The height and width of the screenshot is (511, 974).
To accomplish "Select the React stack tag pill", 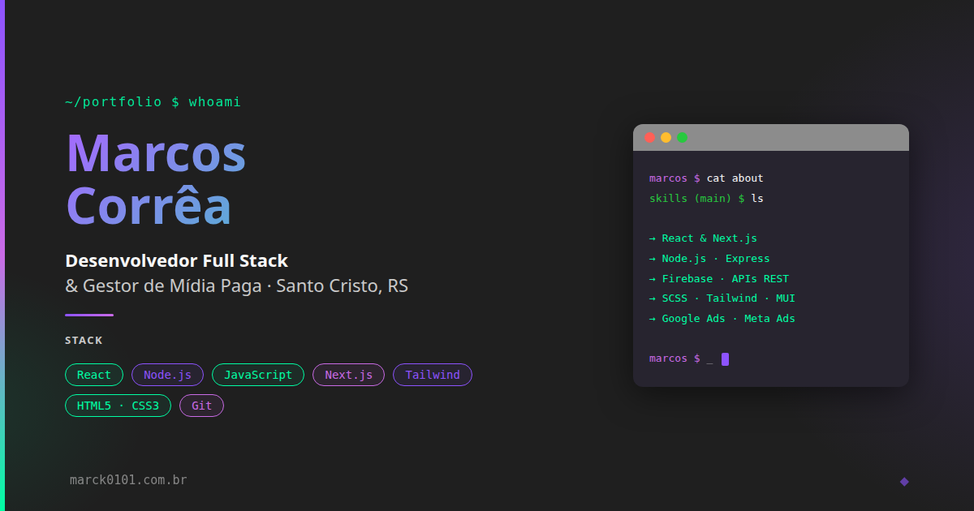I will coord(94,375).
